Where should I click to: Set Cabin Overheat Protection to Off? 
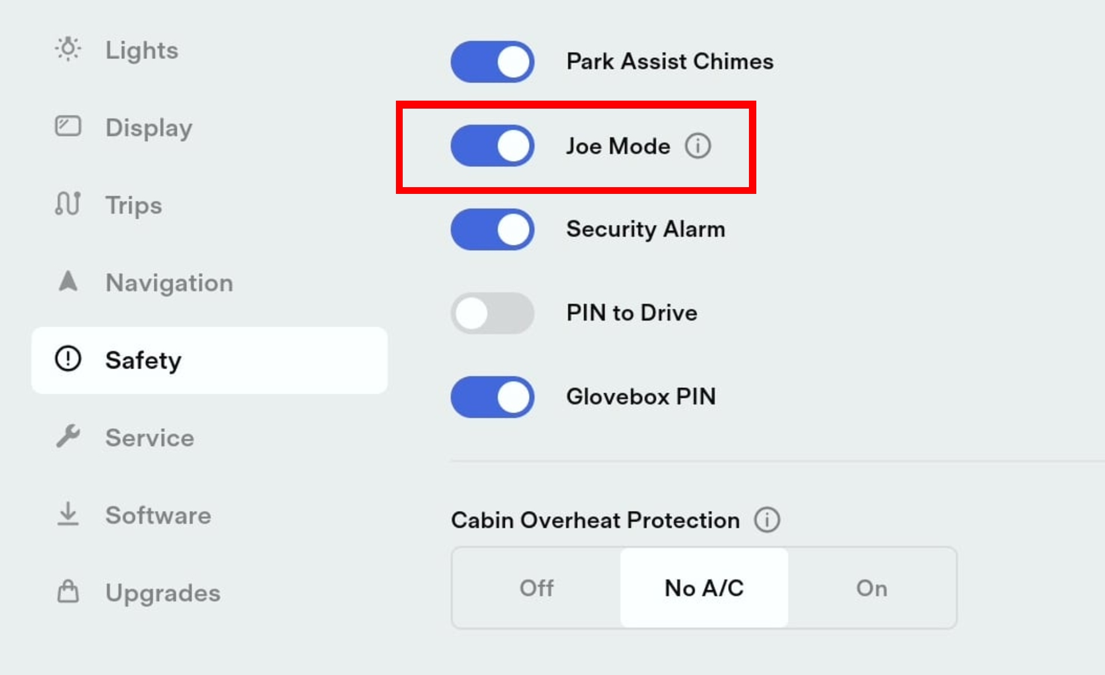pos(537,588)
